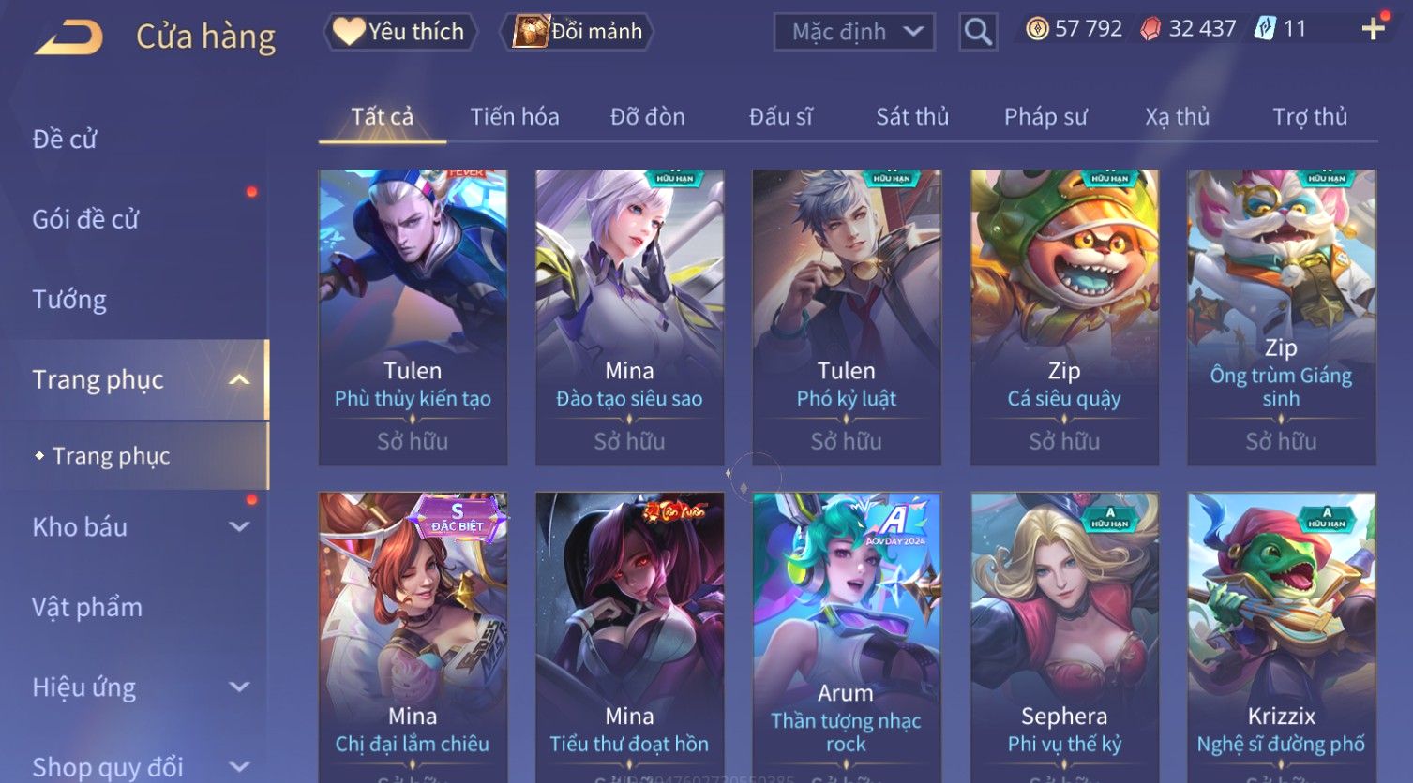Open Krizzix Nghệ sĩ đường phố skin card

1281,637
